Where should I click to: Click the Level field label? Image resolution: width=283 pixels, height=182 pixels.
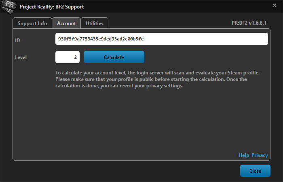pos(21,57)
